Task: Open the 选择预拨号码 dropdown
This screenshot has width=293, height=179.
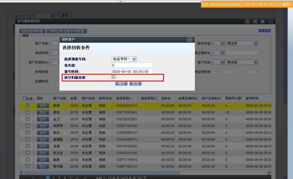Action: [124, 59]
